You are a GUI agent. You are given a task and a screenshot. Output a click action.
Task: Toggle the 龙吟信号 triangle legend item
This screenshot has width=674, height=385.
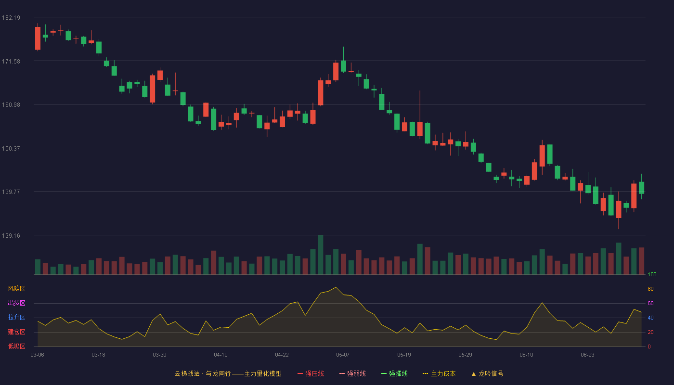click(x=487, y=373)
